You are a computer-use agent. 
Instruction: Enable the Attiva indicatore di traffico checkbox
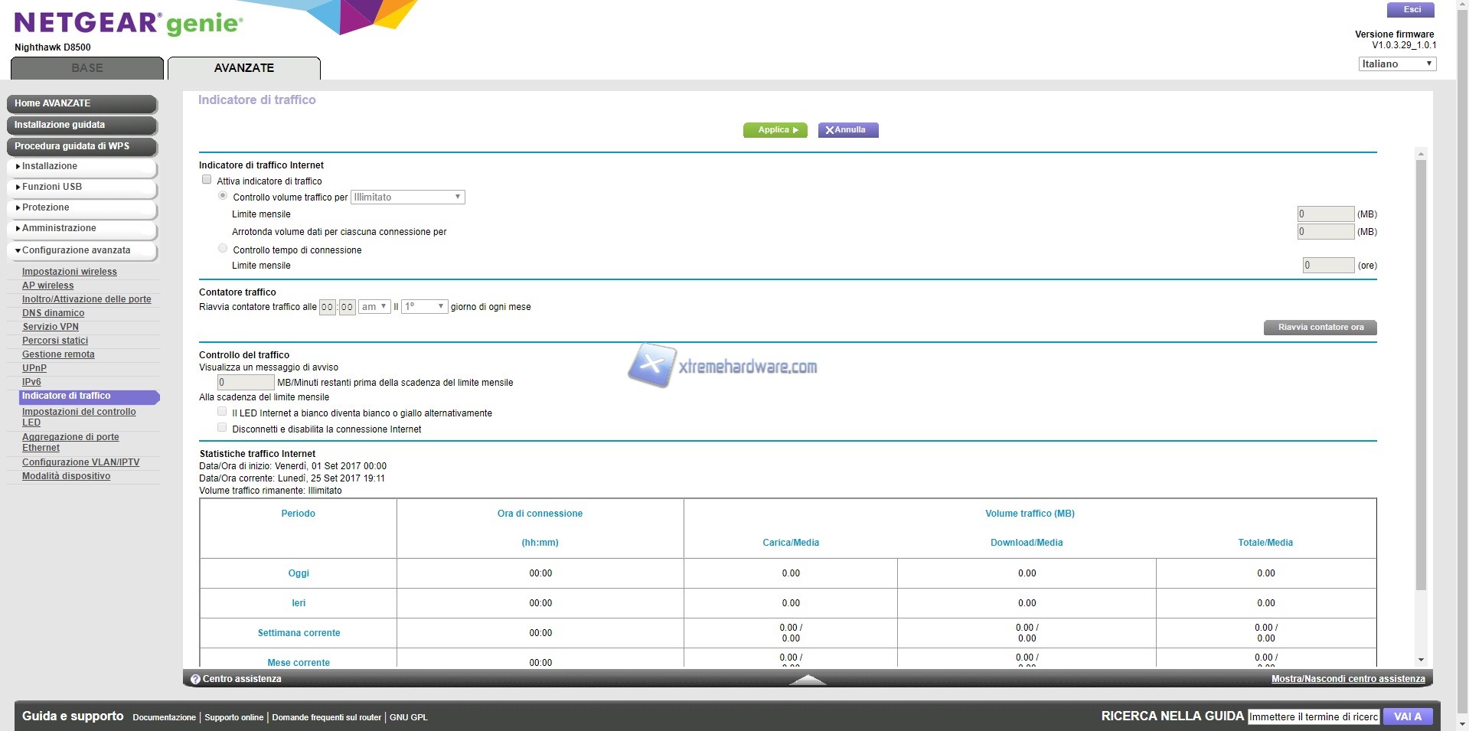(207, 180)
